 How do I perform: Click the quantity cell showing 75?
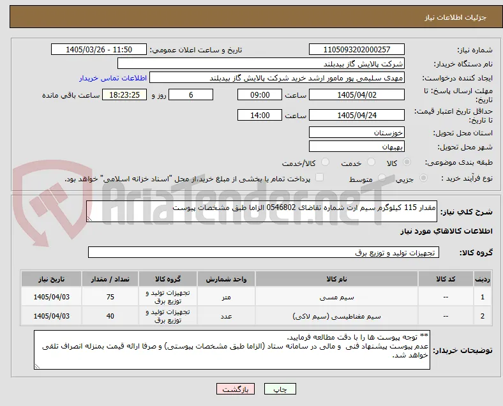click(x=110, y=297)
